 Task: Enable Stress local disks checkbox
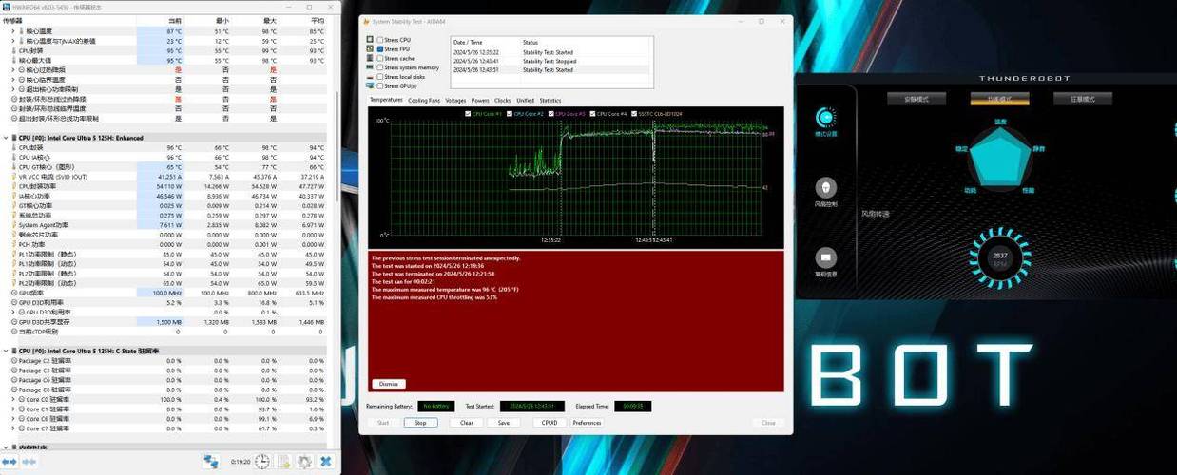pos(380,77)
